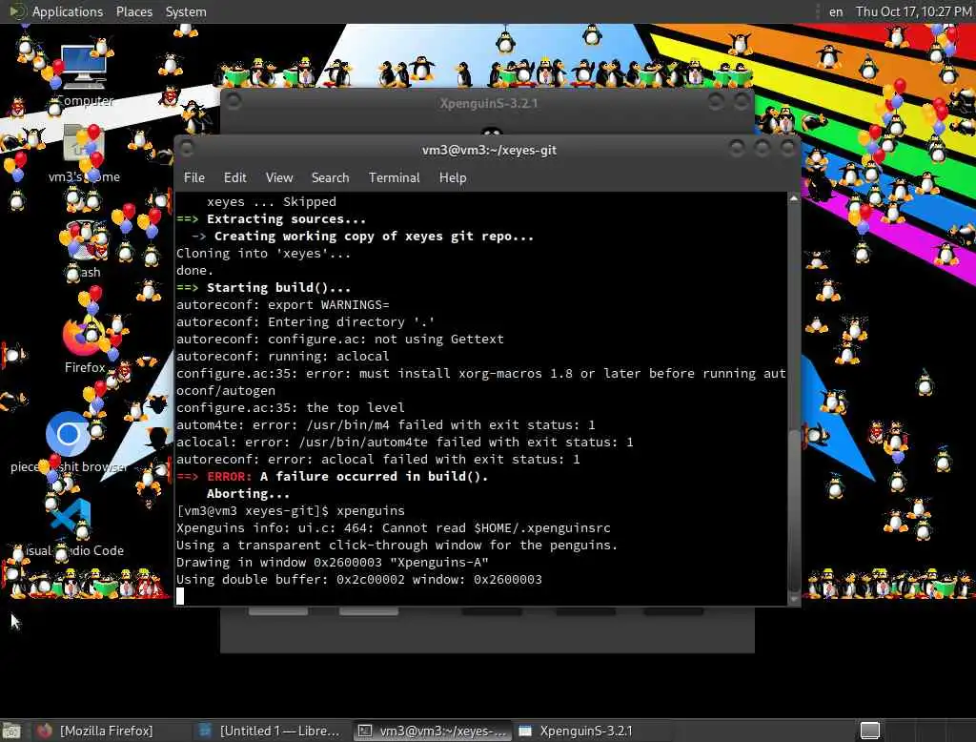Switch to Untitled 1 LibreOffice taskbar button
The image size is (976, 742).
click(270, 731)
